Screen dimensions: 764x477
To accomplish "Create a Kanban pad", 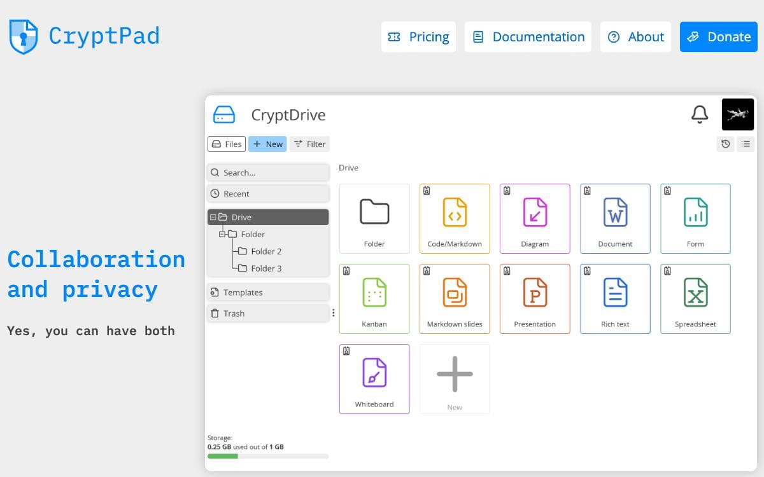I will tap(374, 299).
